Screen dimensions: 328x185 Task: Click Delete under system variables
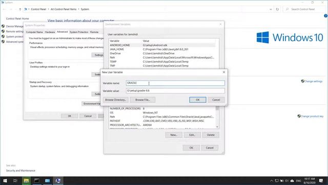click(211, 135)
